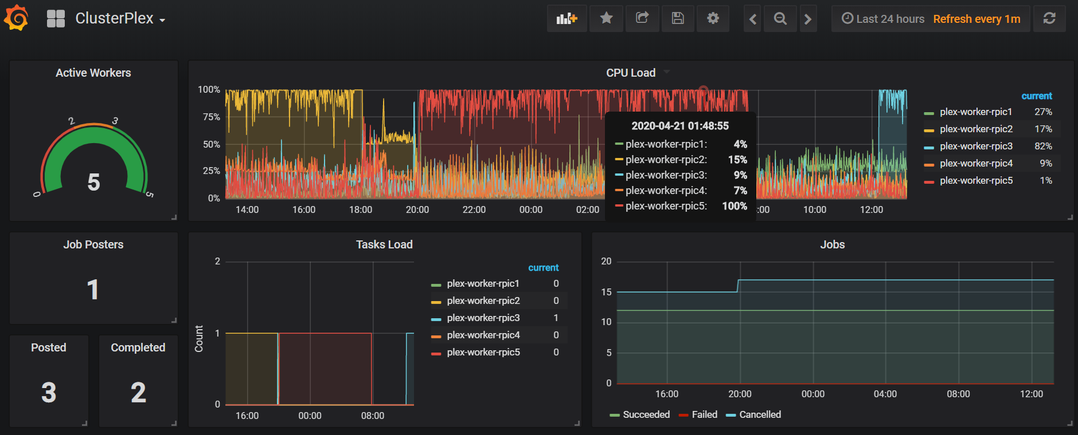Image resolution: width=1078 pixels, height=435 pixels.
Task: Toggle the Succeeded series in Jobs legend
Action: click(x=646, y=414)
